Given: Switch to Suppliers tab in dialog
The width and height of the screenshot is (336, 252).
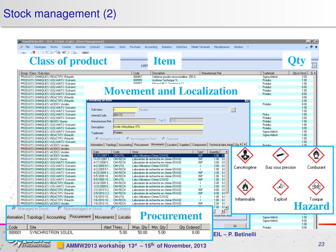Looking at the screenshot, I should point(184,145).
